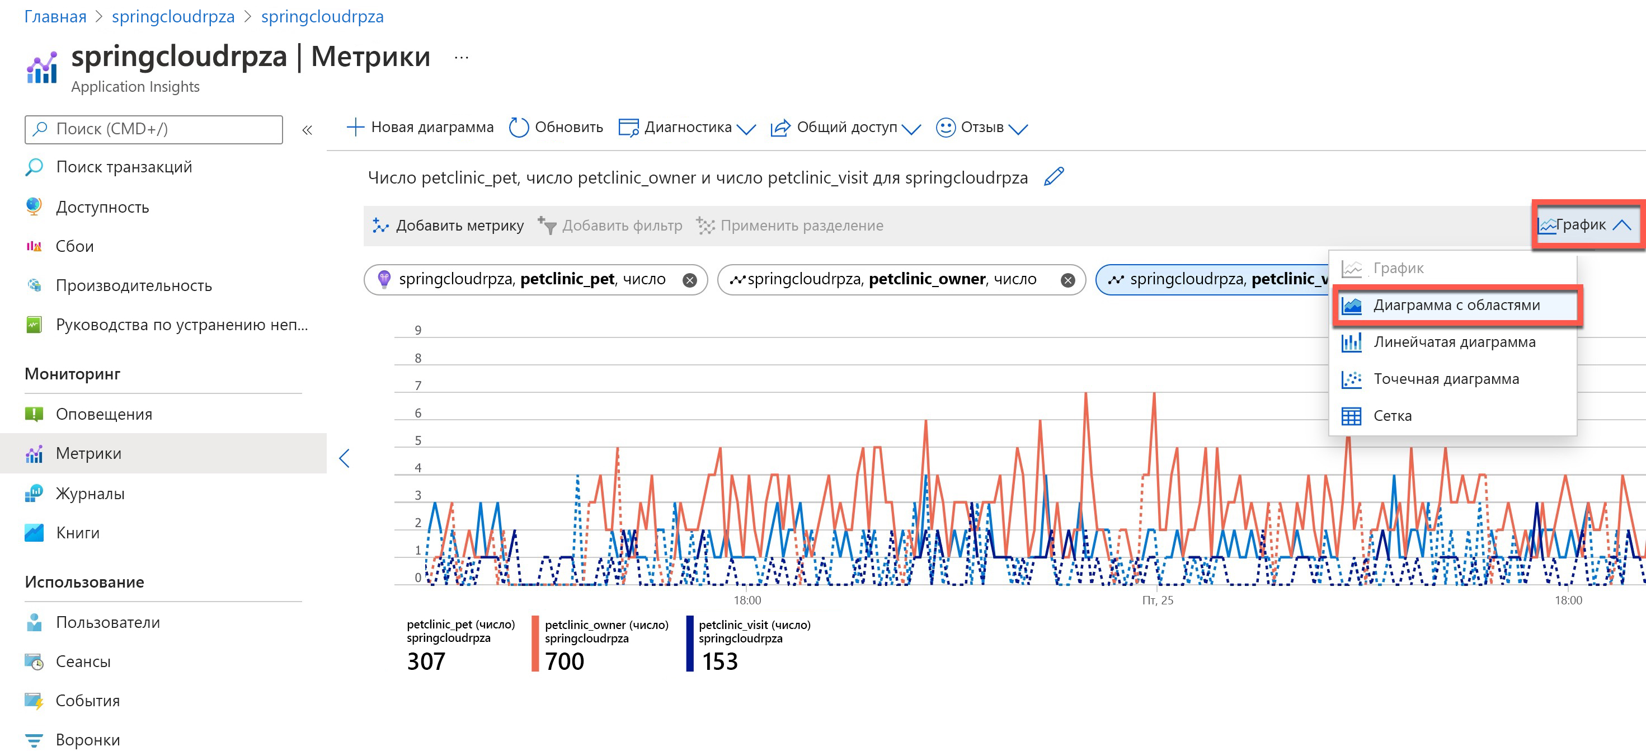Choose Точечная диаграмма chart type
The width and height of the screenshot is (1646, 751).
point(1445,379)
